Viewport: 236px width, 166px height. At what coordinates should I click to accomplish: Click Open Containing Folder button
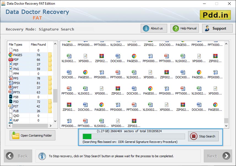click(x=32, y=135)
